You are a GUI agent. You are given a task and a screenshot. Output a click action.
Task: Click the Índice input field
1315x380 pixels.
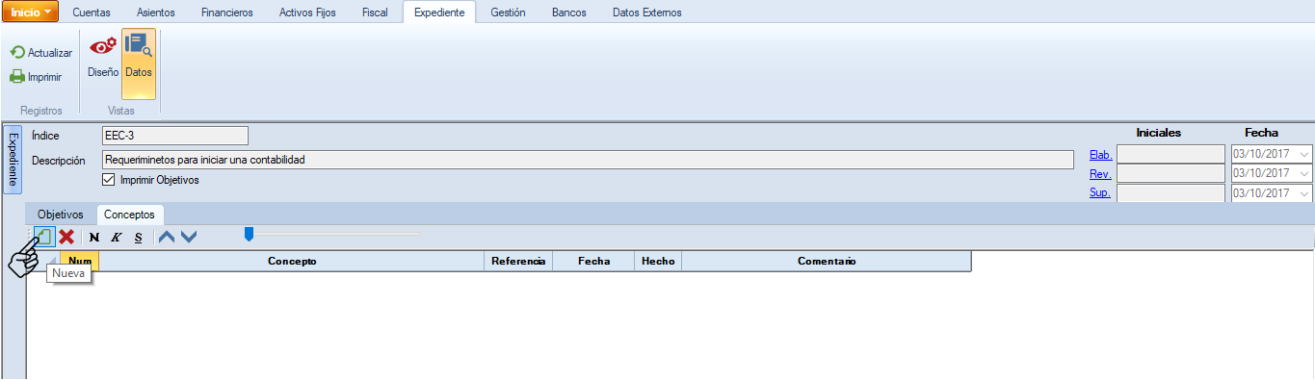point(174,136)
